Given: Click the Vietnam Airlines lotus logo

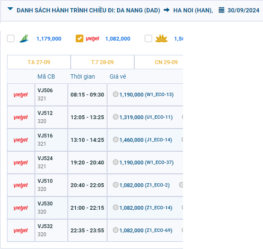Looking at the screenshot, I should [162, 38].
